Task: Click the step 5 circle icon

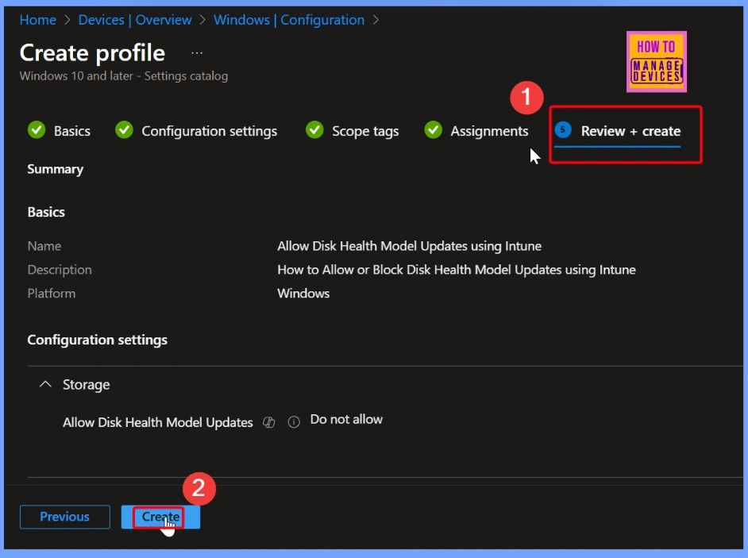Action: pos(563,129)
